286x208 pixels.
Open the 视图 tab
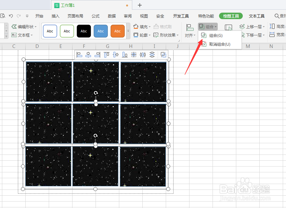(144, 16)
